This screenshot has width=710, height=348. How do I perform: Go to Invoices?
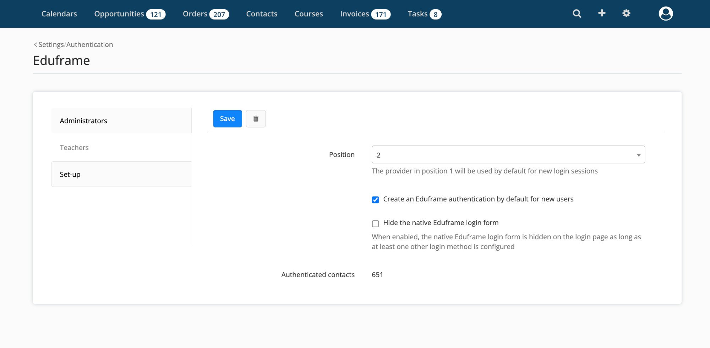(x=354, y=14)
